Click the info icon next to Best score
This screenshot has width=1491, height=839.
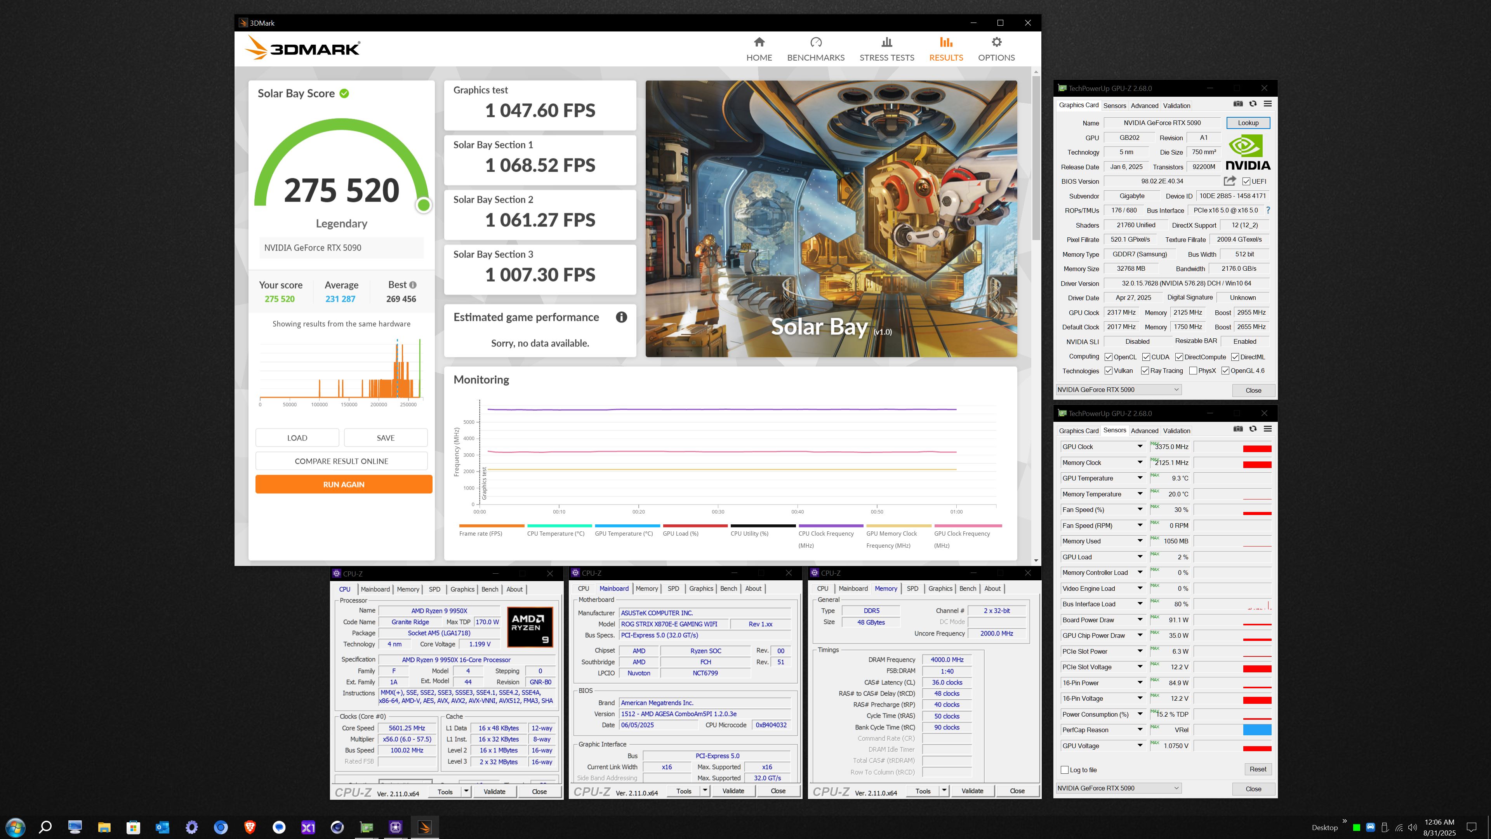click(x=413, y=285)
